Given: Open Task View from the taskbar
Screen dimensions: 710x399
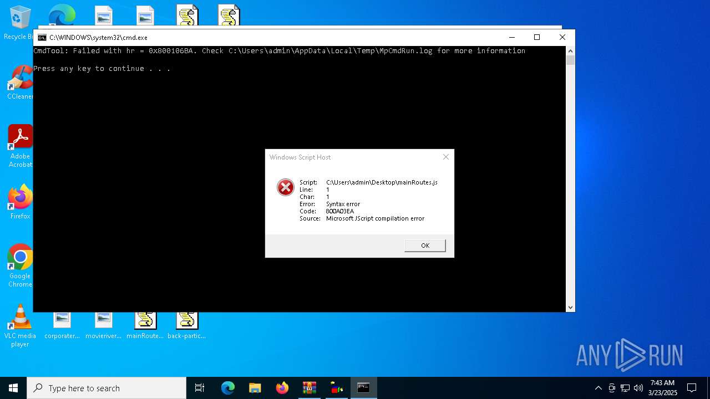Looking at the screenshot, I should coord(200,388).
